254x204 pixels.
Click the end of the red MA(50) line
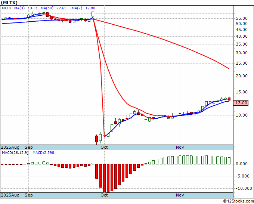pyautogui.click(x=229, y=68)
